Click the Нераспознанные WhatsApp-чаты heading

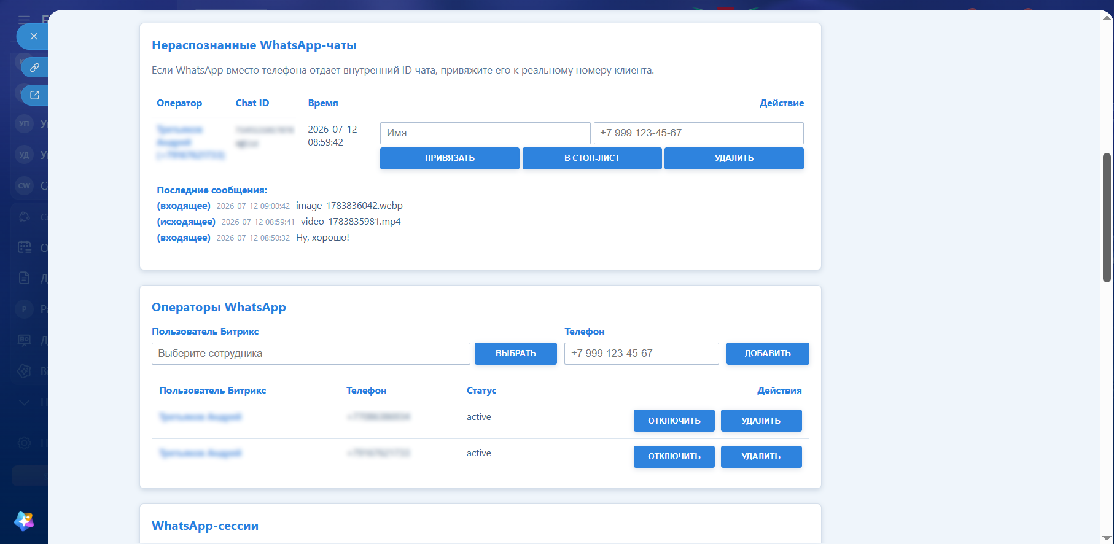254,45
